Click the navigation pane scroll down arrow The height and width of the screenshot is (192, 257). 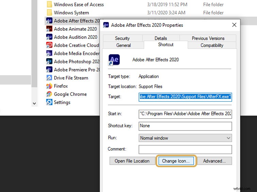tap(34, 103)
